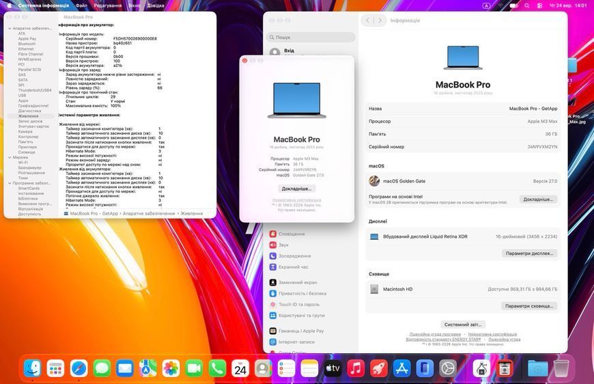Image resolution: width=594 pixels, height=384 pixels.
Task: Open Звук in Settings sidebar
Action: 283,245
